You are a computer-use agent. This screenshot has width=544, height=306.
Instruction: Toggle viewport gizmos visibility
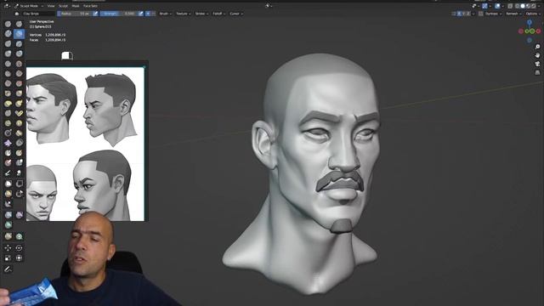[x=485, y=6]
